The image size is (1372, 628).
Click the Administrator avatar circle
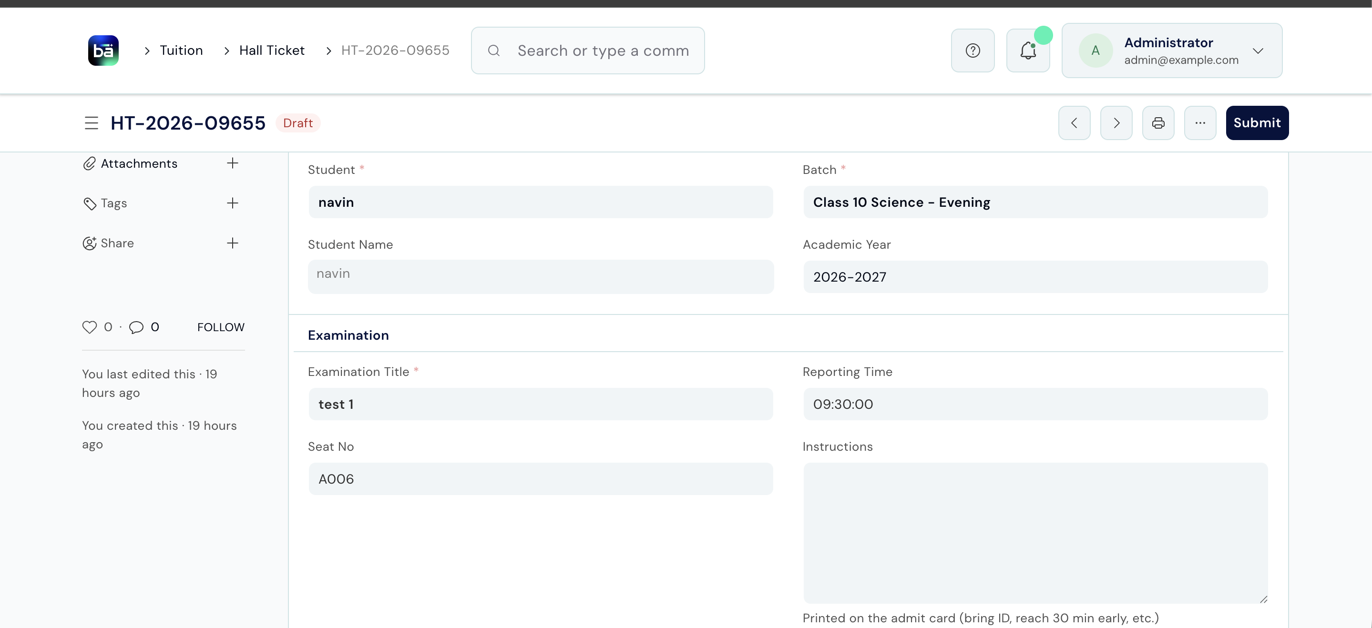click(x=1095, y=51)
